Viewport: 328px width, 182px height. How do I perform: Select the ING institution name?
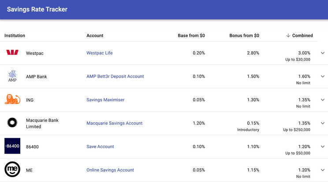click(30, 100)
